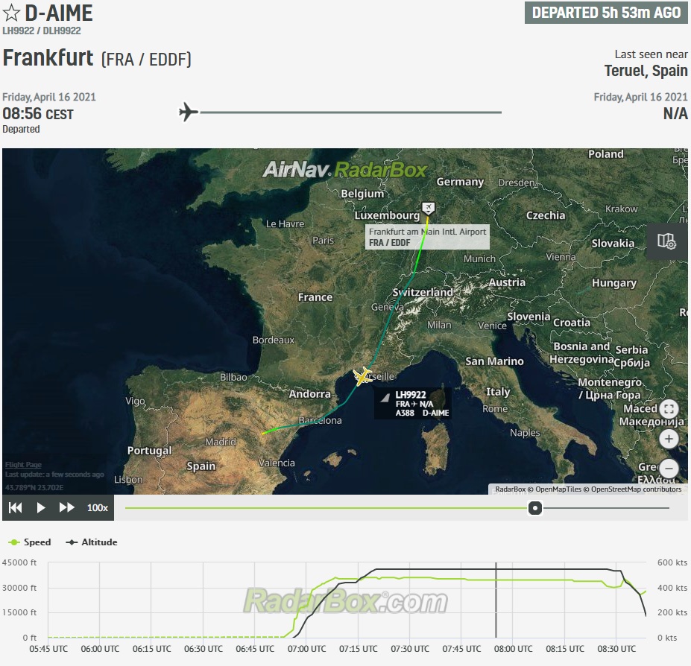Click the flight progress airplane icon
The height and width of the screenshot is (666, 691).
pos(188,112)
